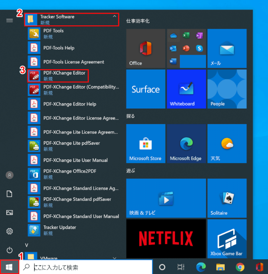Screen dimensions: 268x274
Task: Open PDF-Tools License Agreement
Action: click(x=73, y=62)
